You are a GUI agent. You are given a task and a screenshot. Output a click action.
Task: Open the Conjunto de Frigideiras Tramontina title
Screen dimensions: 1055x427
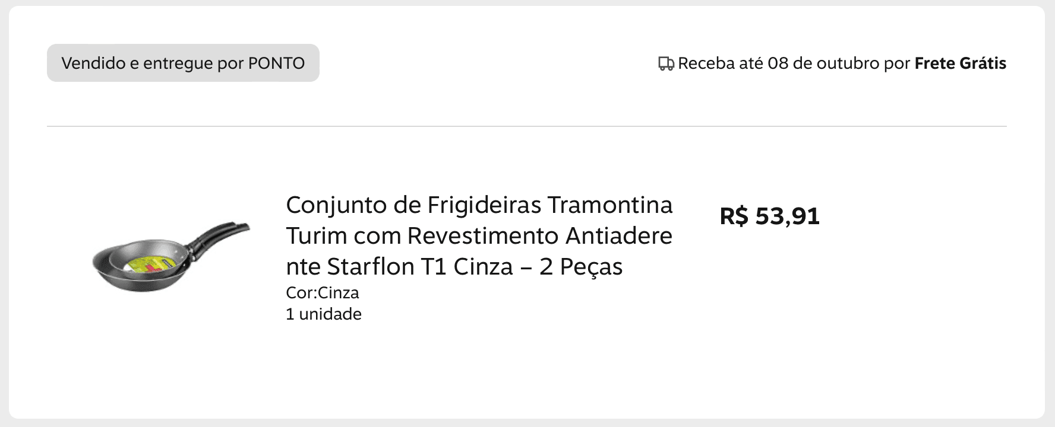click(479, 235)
